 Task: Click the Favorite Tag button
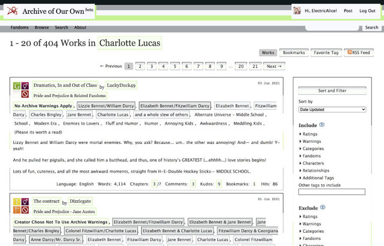pyautogui.click(x=326, y=53)
